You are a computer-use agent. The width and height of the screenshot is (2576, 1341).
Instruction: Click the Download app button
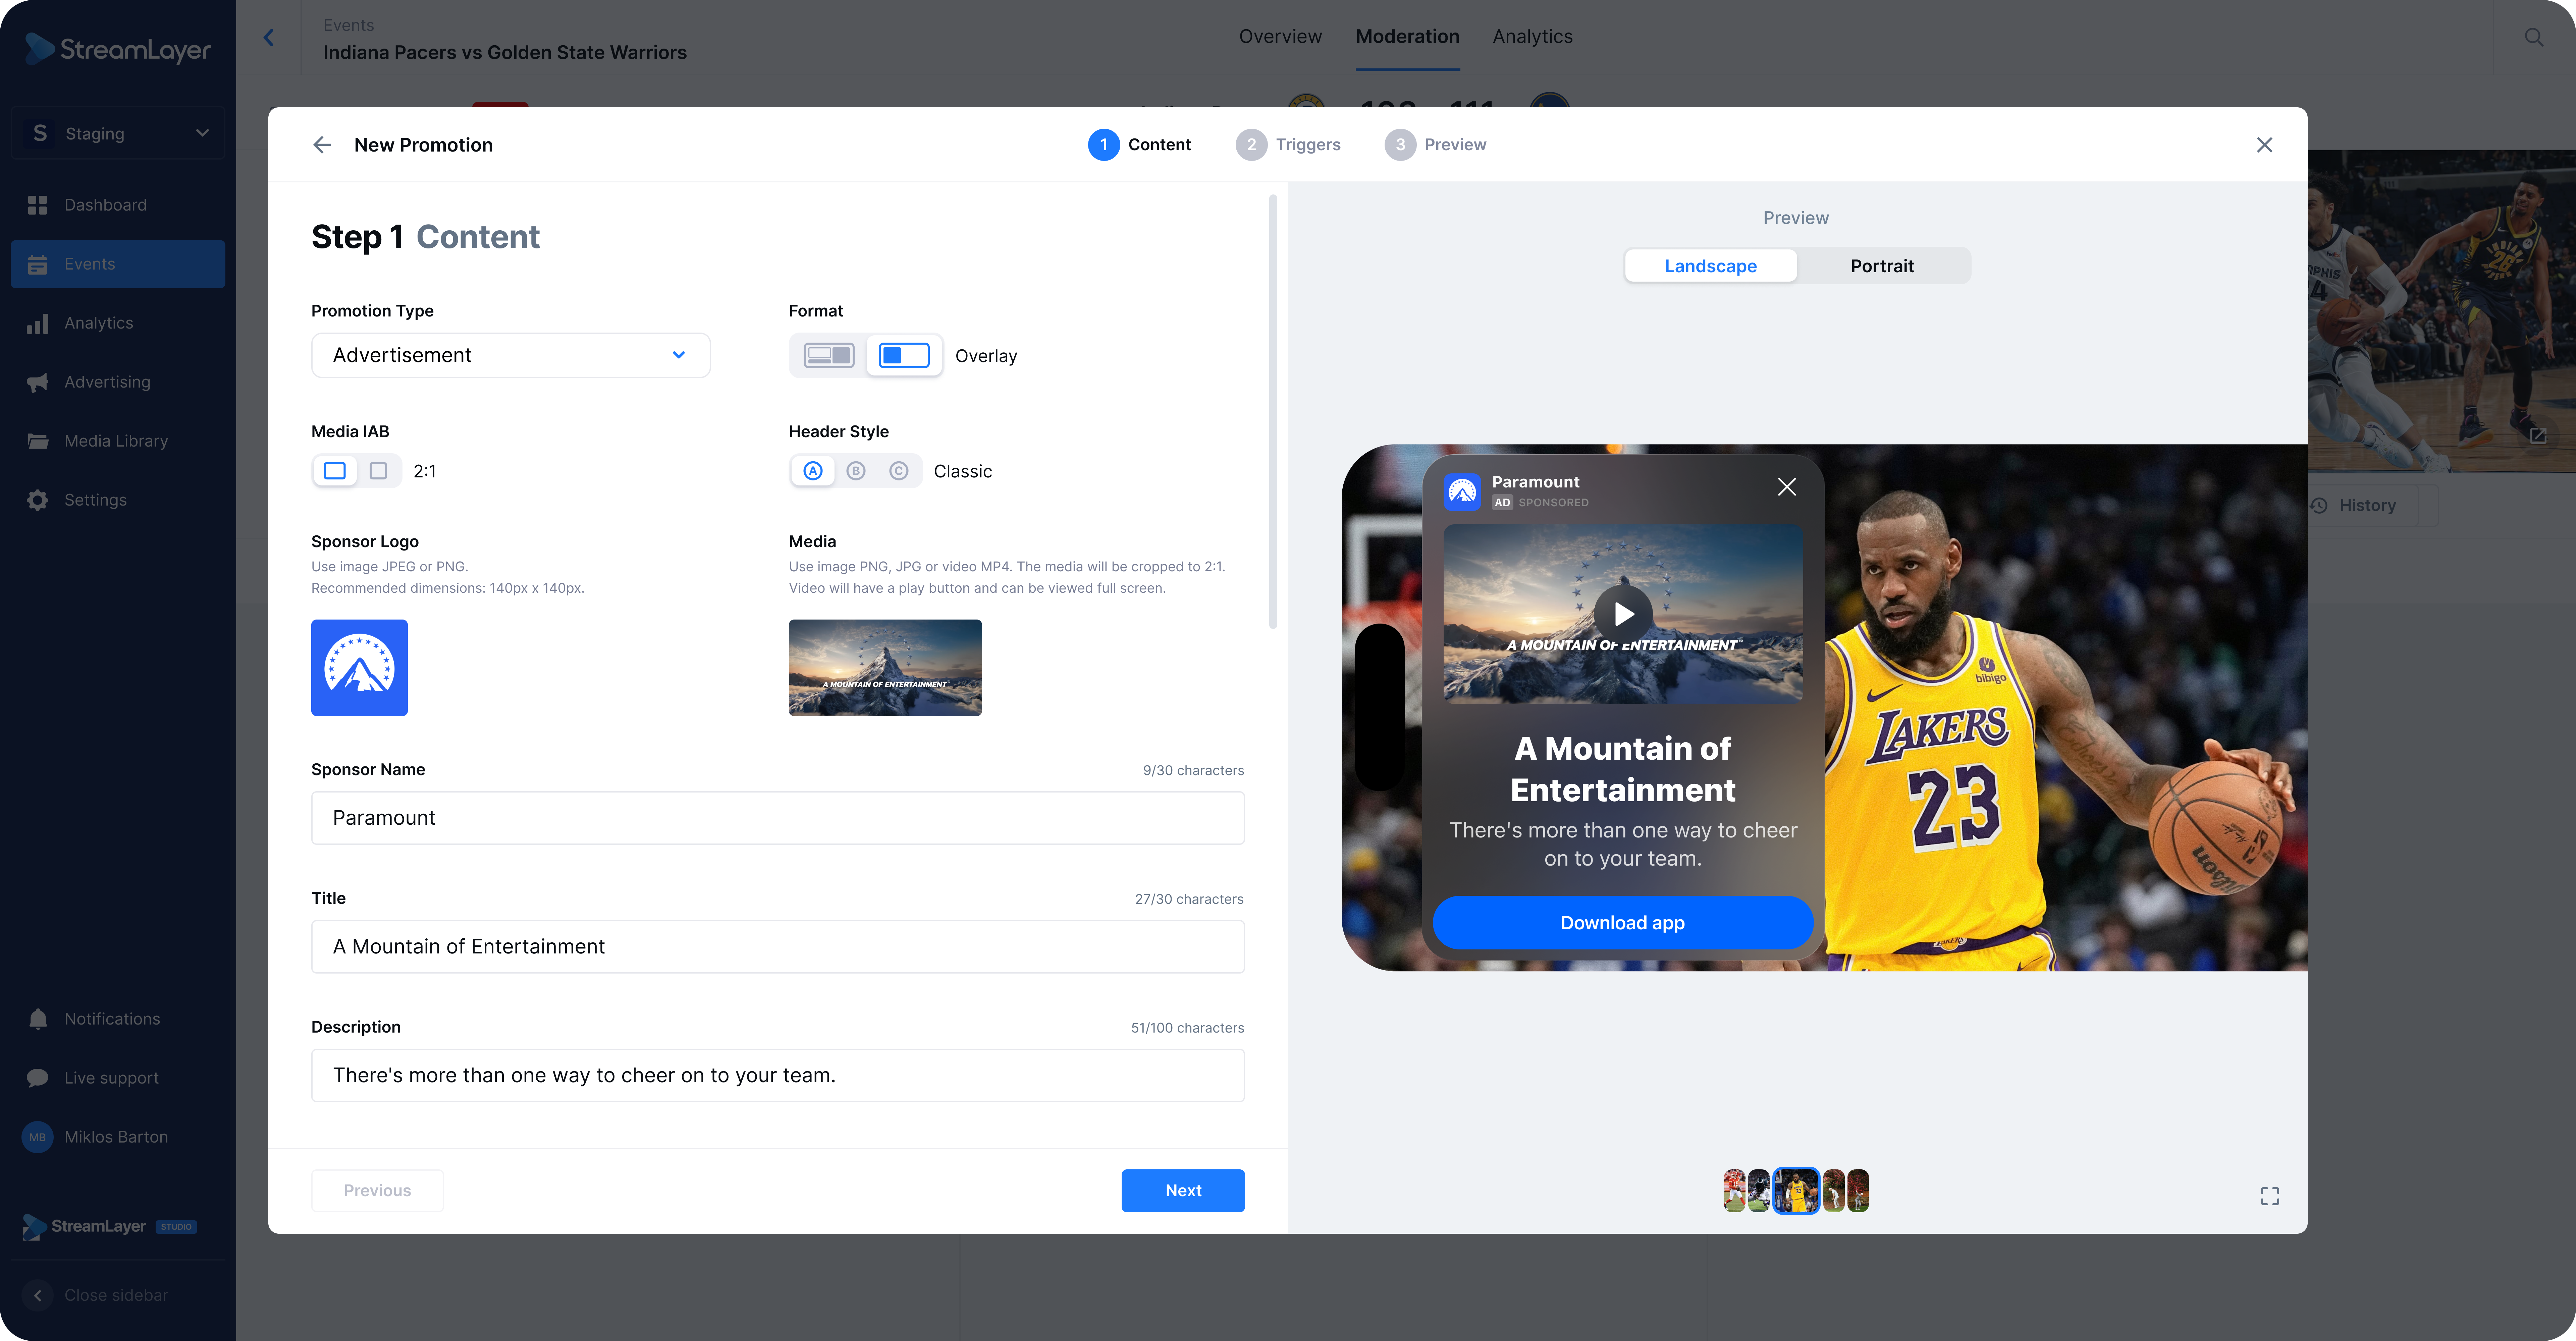tap(1622, 922)
